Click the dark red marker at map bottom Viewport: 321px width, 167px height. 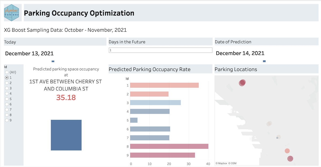pos(290,159)
